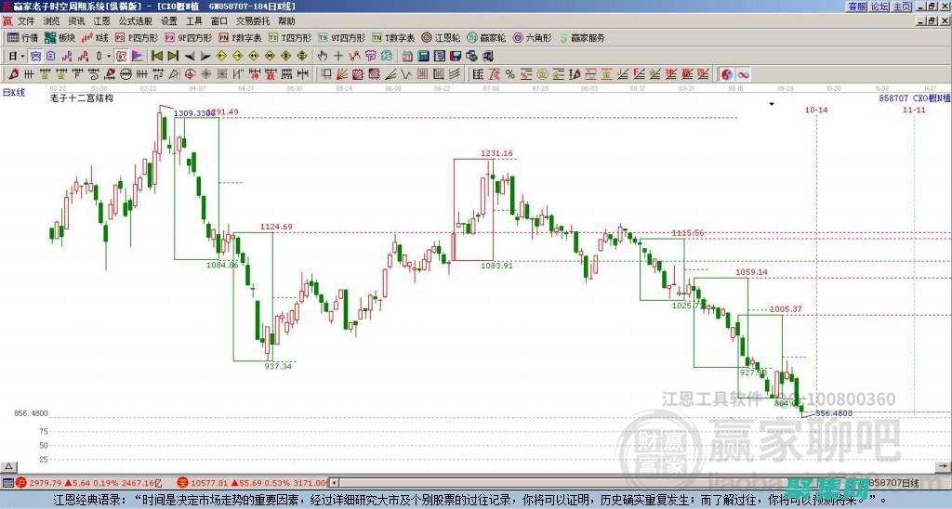This screenshot has width=952, height=509.
Task: Select the hand pan tool icon
Action: pos(323,56)
